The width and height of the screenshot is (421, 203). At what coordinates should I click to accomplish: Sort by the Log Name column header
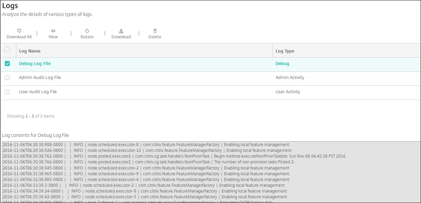(x=30, y=51)
